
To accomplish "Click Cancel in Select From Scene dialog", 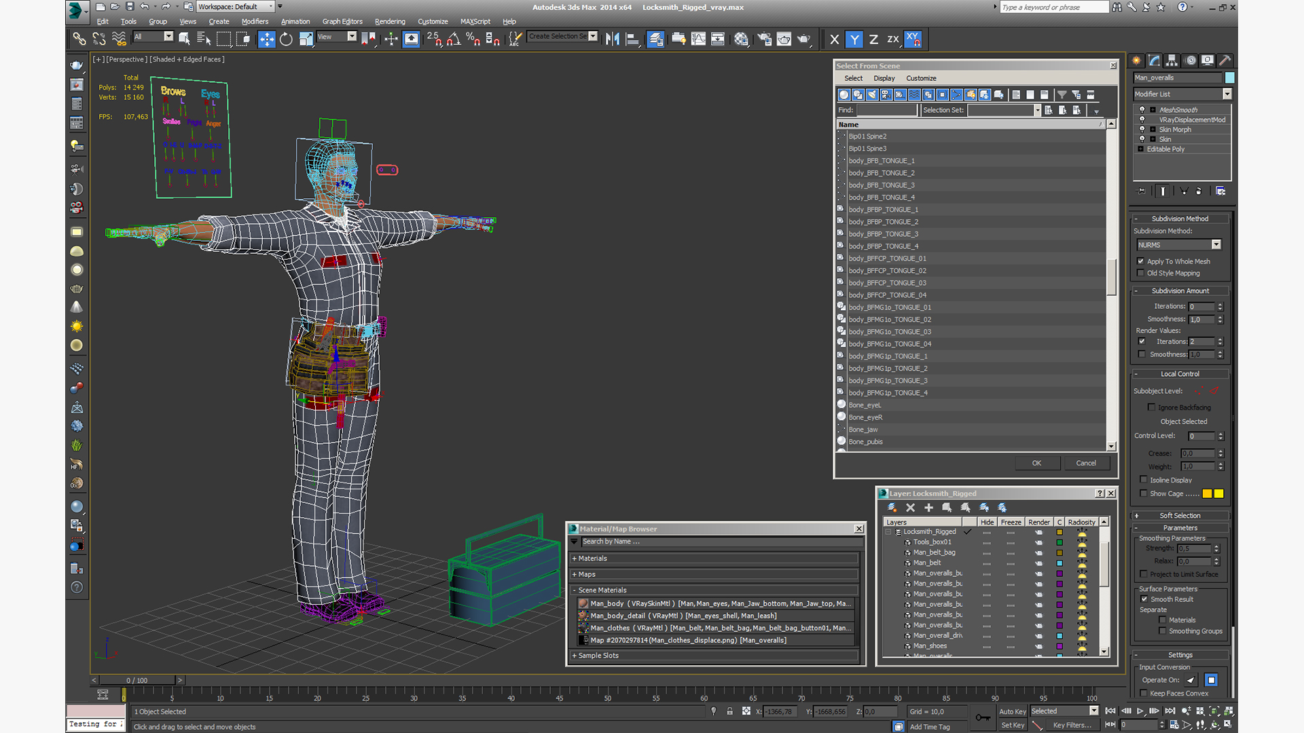I will pos(1086,464).
